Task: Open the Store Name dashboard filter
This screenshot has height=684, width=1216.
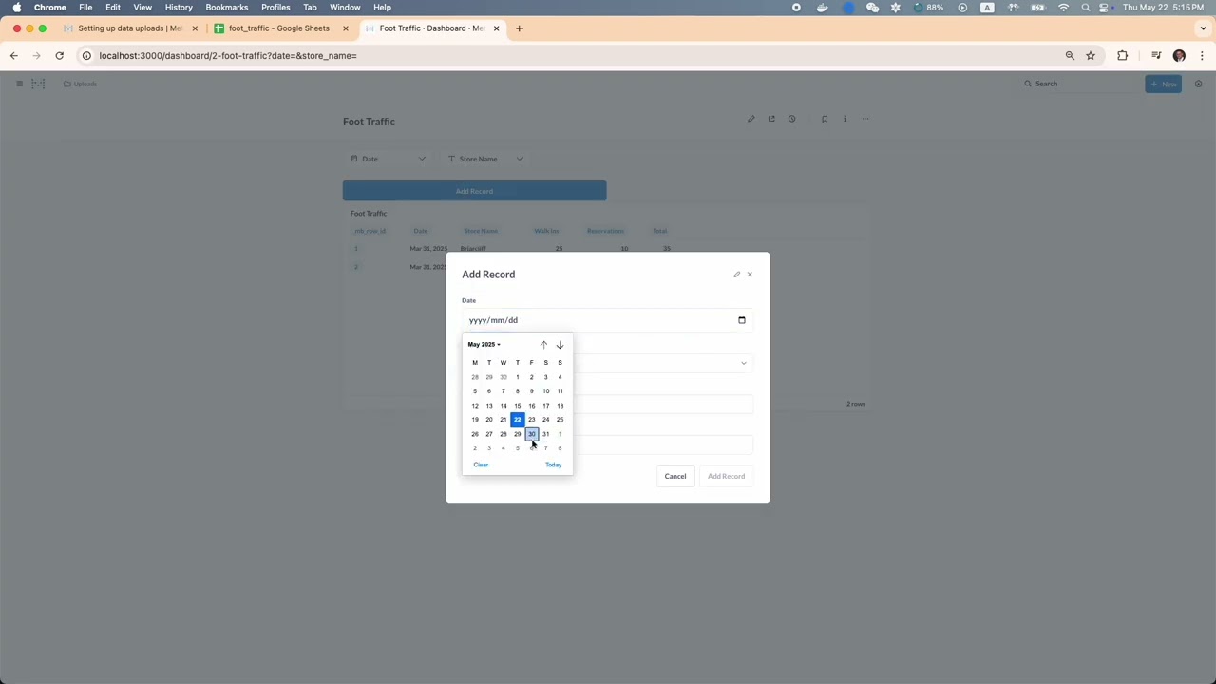Action: (x=484, y=159)
